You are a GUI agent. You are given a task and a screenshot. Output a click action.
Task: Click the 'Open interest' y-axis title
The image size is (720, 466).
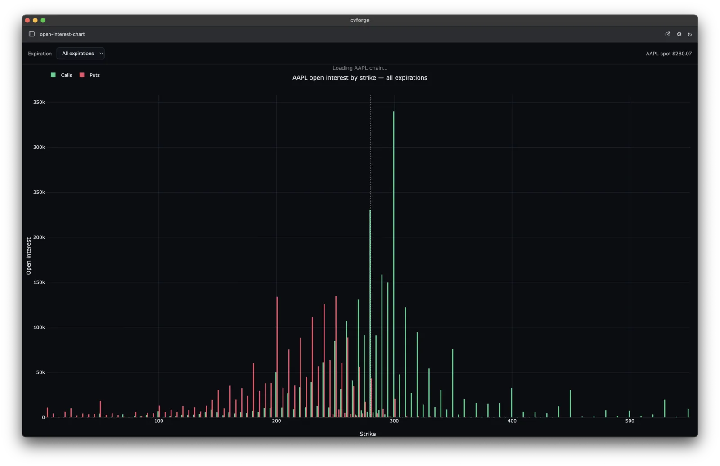point(29,256)
